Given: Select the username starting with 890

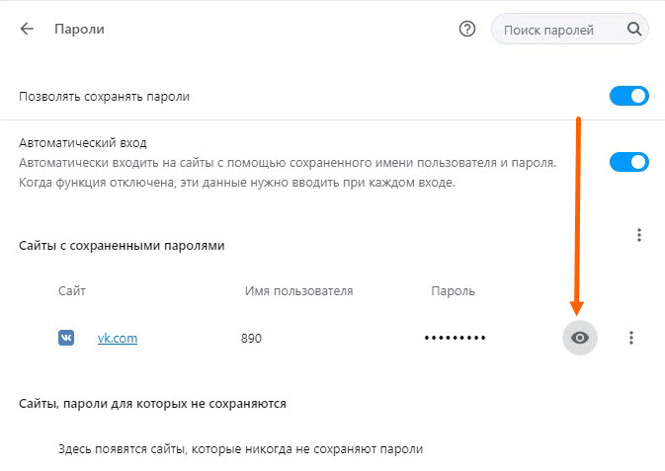Looking at the screenshot, I should [251, 338].
